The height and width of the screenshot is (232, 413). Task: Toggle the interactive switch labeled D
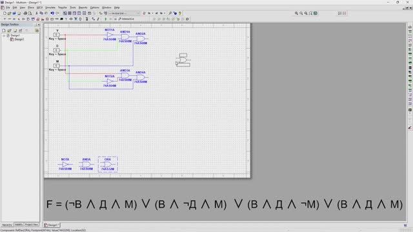pyautogui.click(x=57, y=50)
